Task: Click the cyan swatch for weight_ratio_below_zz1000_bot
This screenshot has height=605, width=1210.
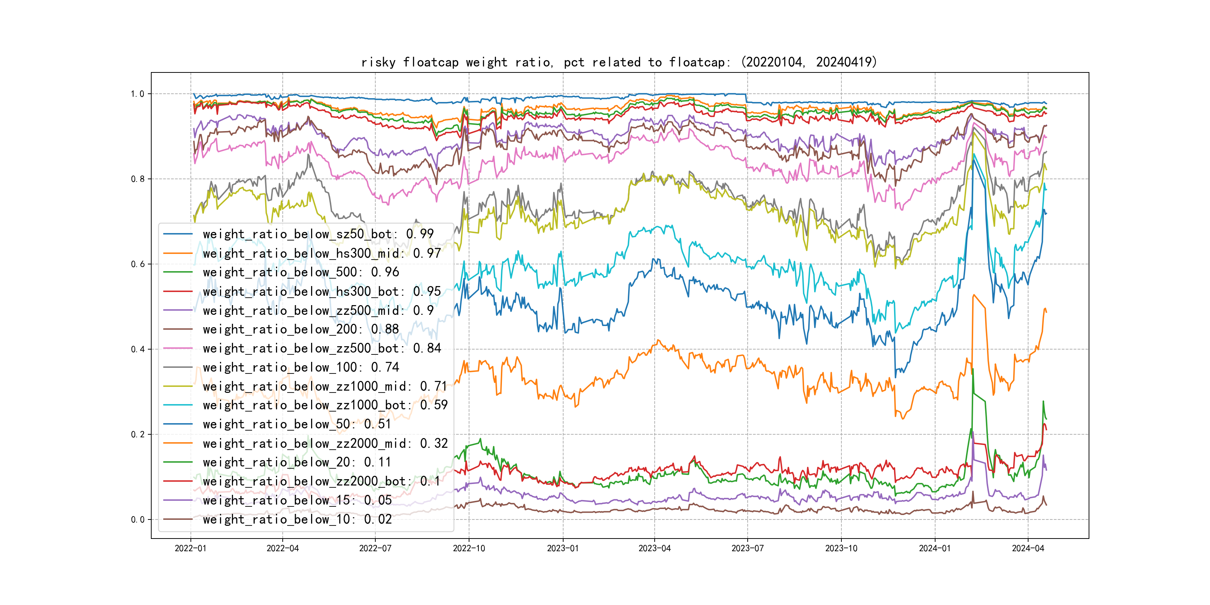Action: click(178, 405)
